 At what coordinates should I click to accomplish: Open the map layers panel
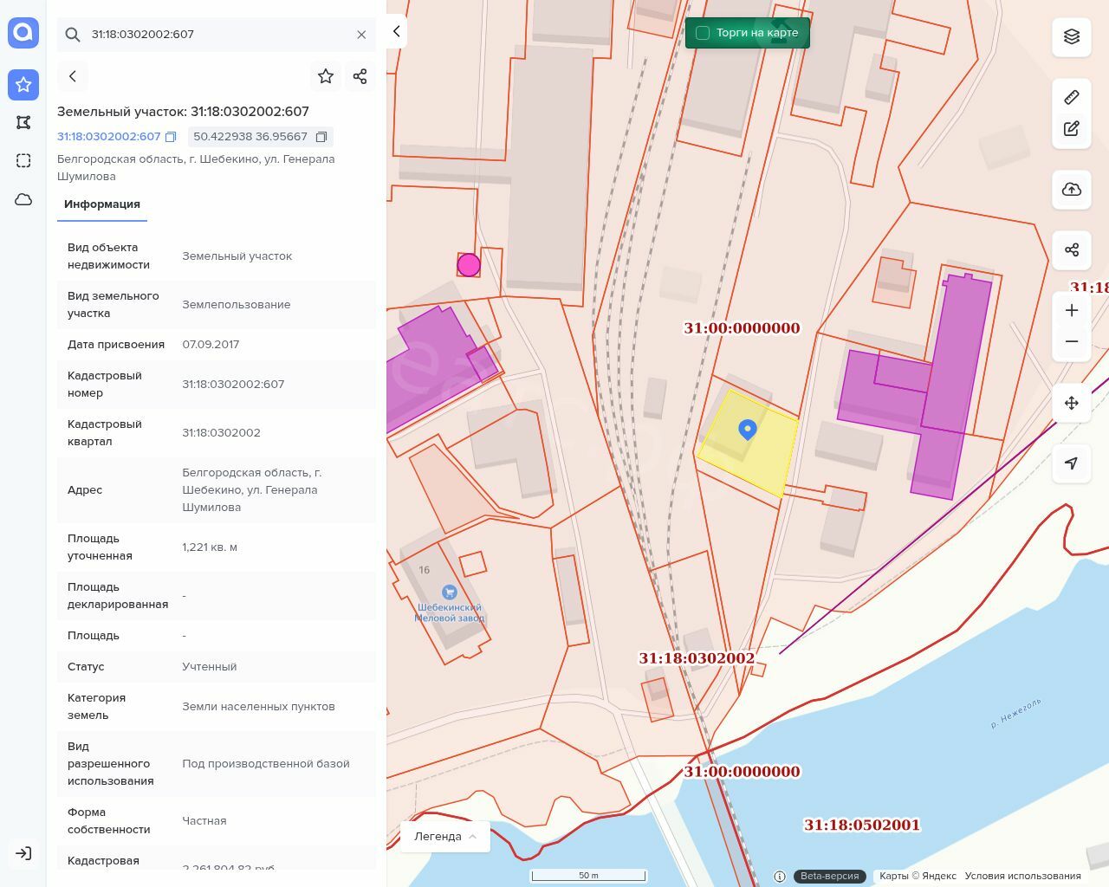tap(1072, 36)
